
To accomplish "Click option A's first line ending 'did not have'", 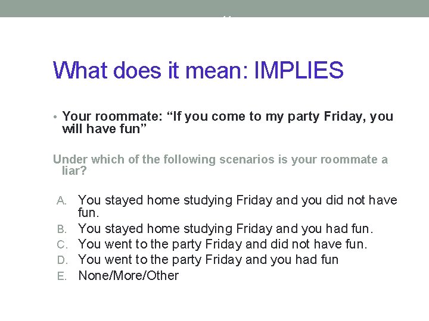I will click(x=238, y=200).
